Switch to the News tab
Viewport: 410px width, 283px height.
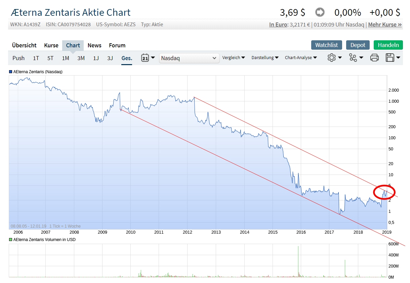94,45
